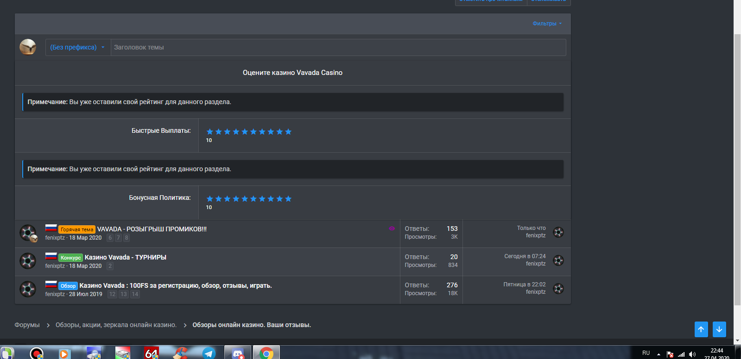
Task: Click the Обзор prefix label
Action: tap(68, 286)
